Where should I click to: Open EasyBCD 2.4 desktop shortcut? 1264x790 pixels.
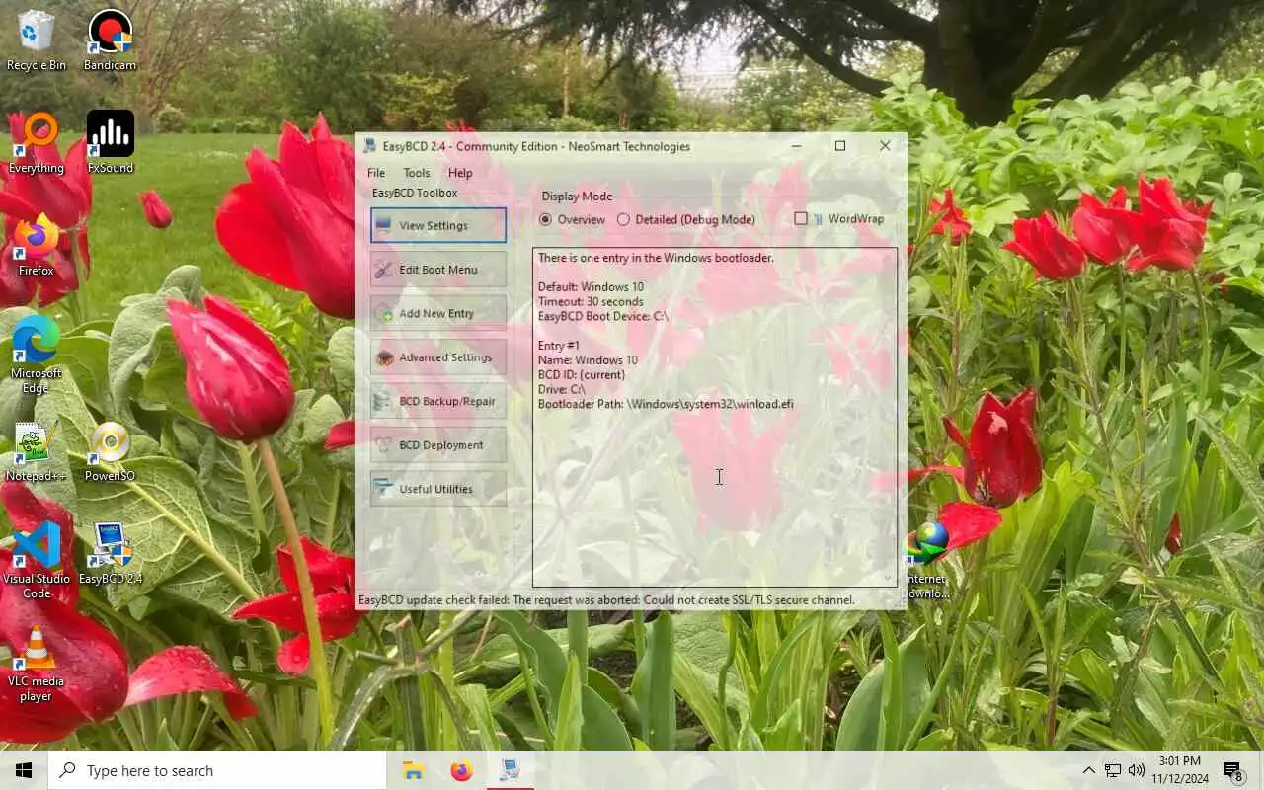tap(110, 554)
